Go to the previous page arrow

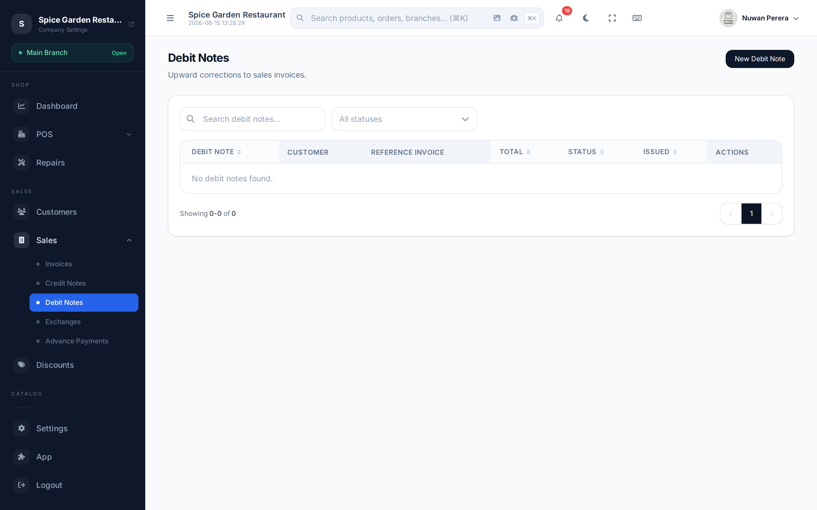coord(730,214)
